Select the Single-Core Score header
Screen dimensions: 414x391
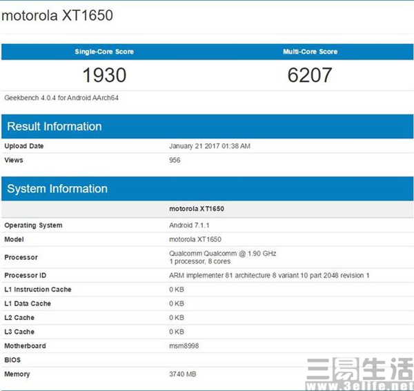104,52
